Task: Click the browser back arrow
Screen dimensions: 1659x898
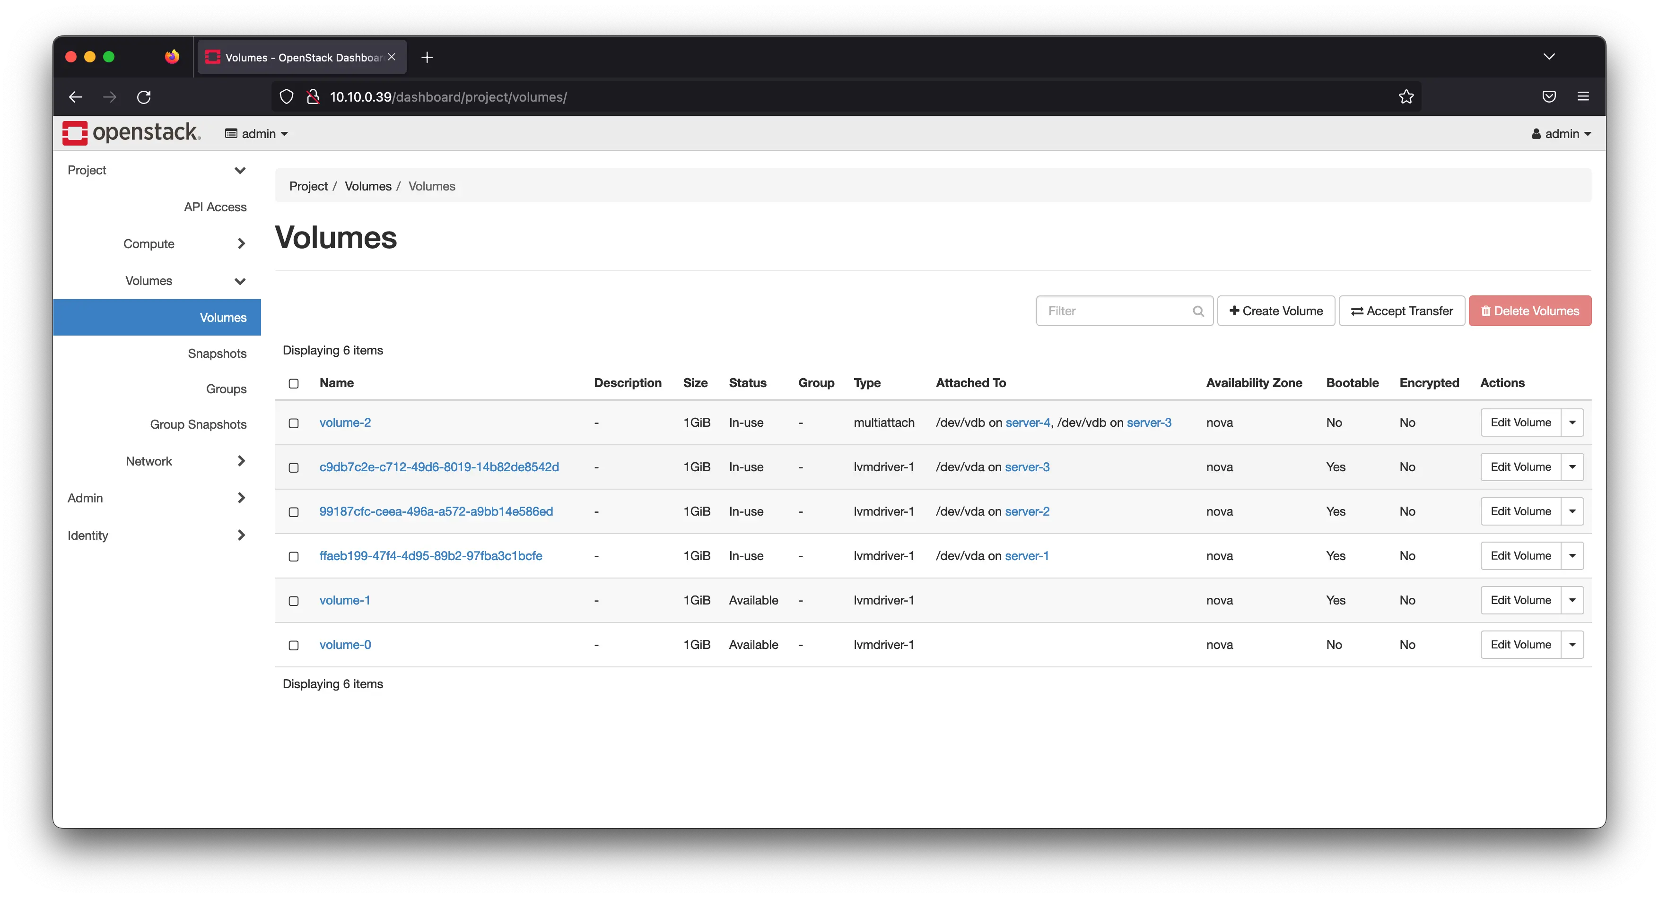Action: 75,96
